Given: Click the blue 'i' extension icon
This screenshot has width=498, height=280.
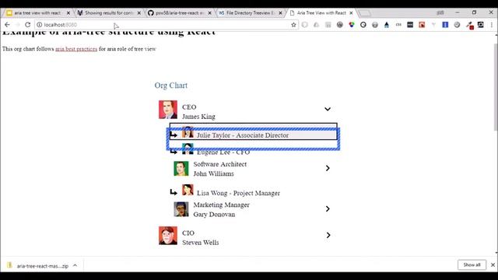Looking at the screenshot, I should pos(445,24).
